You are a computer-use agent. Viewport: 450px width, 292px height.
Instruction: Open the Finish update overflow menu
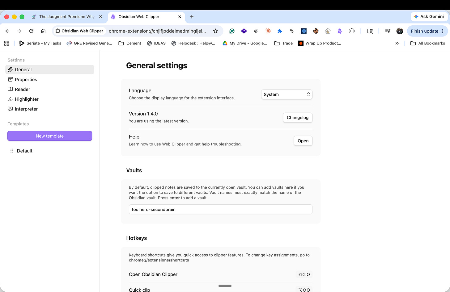pos(443,31)
